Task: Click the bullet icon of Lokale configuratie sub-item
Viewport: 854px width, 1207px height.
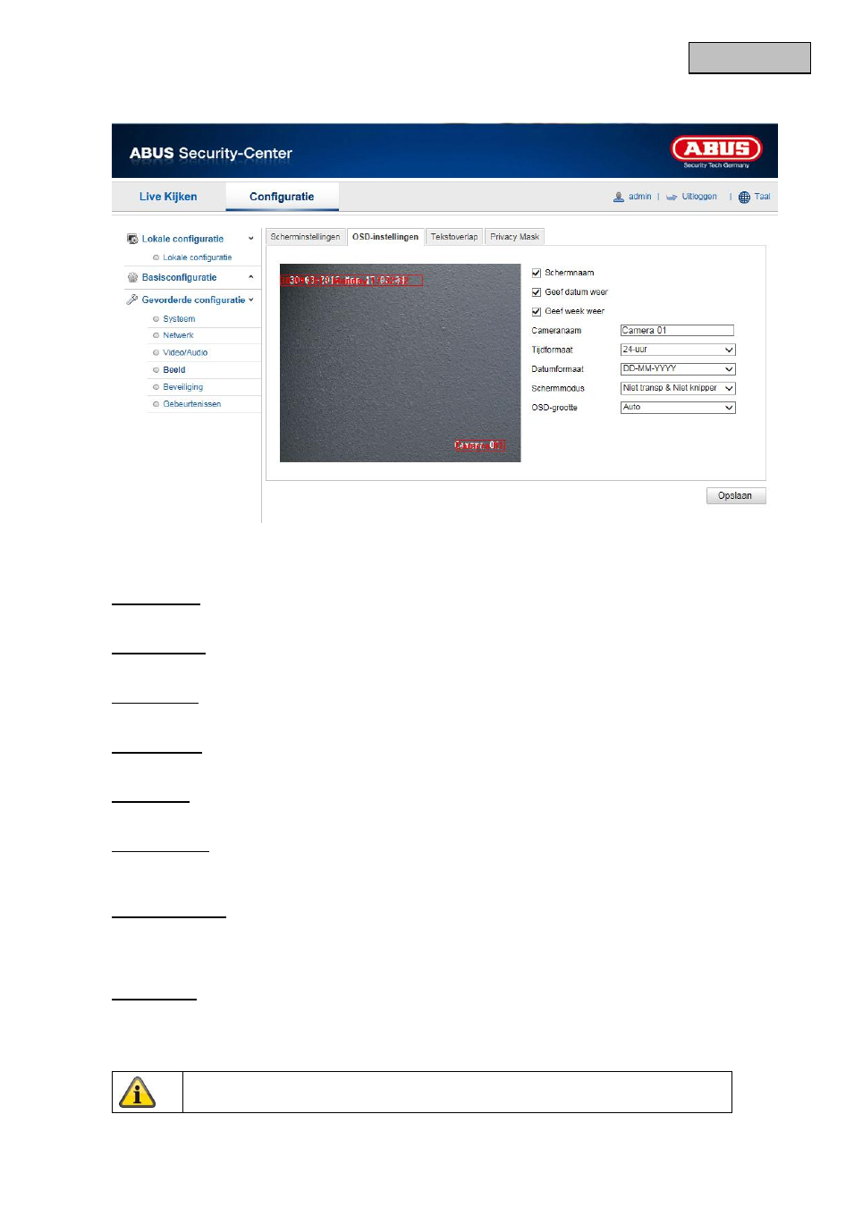Action: (156, 257)
